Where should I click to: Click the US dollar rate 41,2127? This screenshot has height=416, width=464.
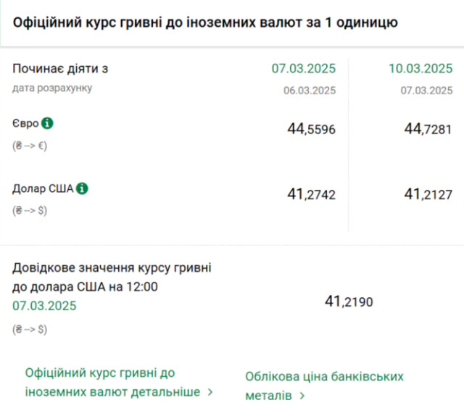[x=428, y=194]
